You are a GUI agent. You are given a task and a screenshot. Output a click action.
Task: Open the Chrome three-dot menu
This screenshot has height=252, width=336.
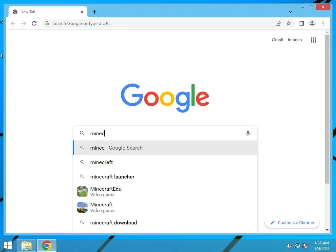323,23
